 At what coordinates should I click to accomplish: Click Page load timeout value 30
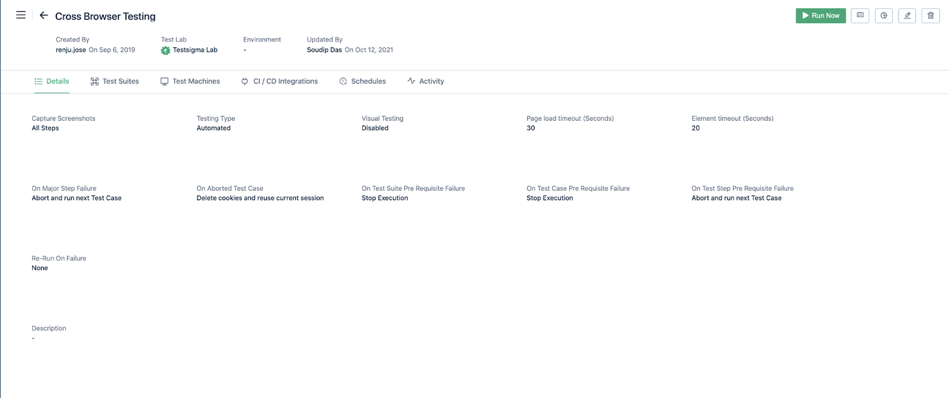[x=531, y=128]
